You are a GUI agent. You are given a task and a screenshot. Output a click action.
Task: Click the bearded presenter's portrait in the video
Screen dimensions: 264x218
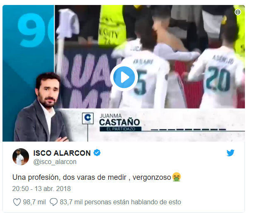(41, 107)
